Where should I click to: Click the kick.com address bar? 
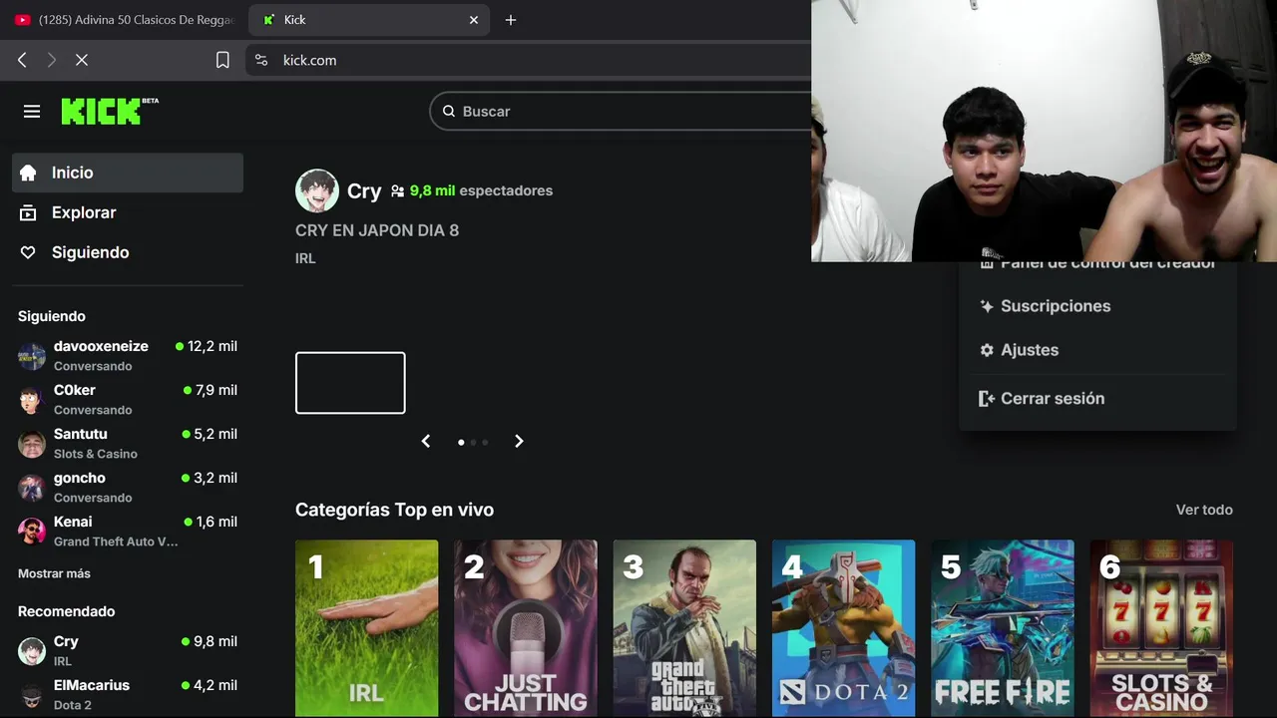529,60
